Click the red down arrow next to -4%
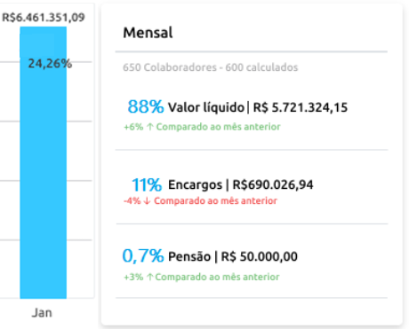This screenshot has height=329, width=409. [147, 201]
